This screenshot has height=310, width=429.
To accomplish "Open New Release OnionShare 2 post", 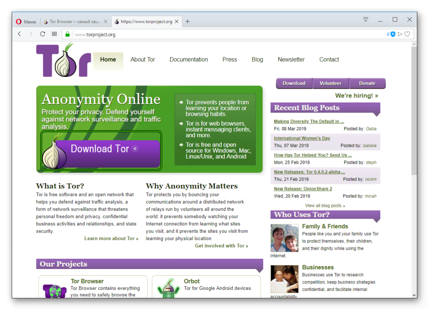I will coord(303,189).
